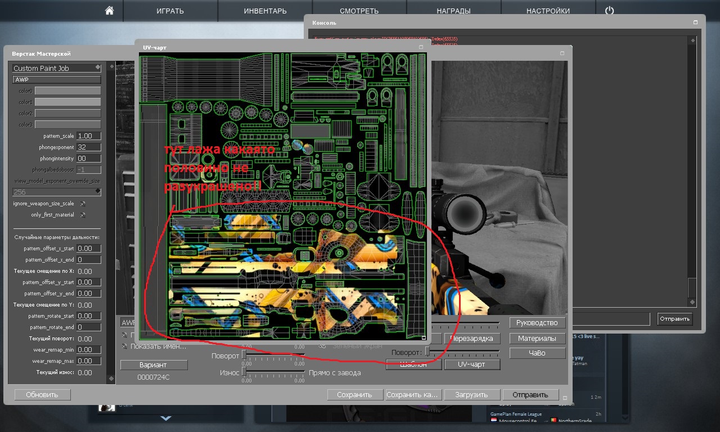Toggle the Показать имен... checkbox
Image resolution: width=720 pixels, height=432 pixels.
point(125,346)
